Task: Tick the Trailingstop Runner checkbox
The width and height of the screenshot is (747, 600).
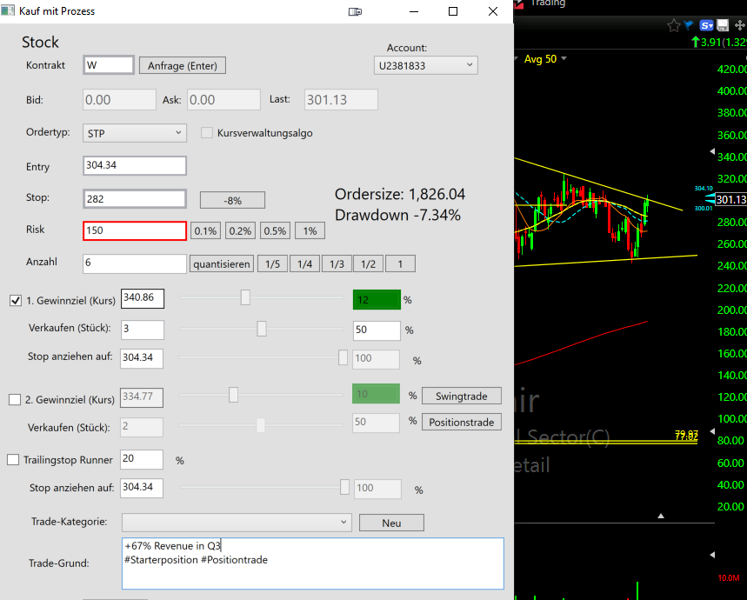Action: pos(13,459)
